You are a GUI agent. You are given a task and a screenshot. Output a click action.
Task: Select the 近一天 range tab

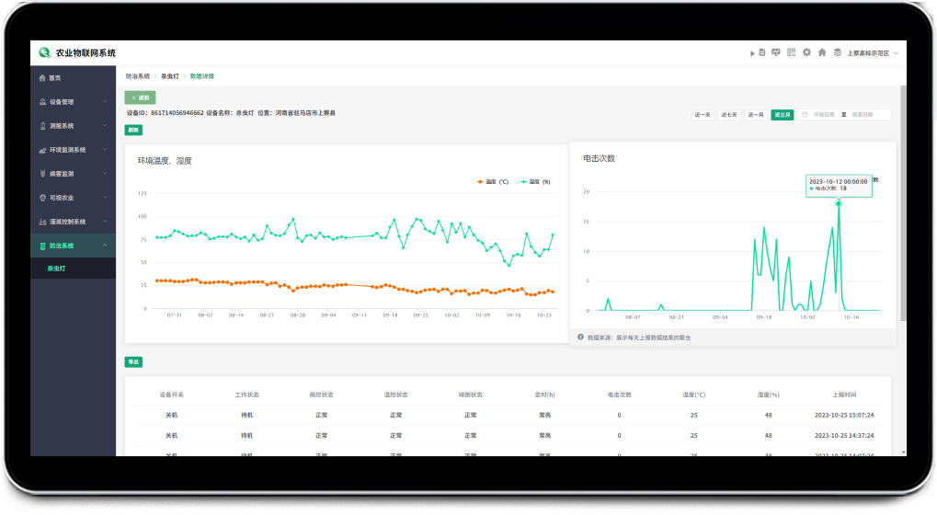click(703, 115)
